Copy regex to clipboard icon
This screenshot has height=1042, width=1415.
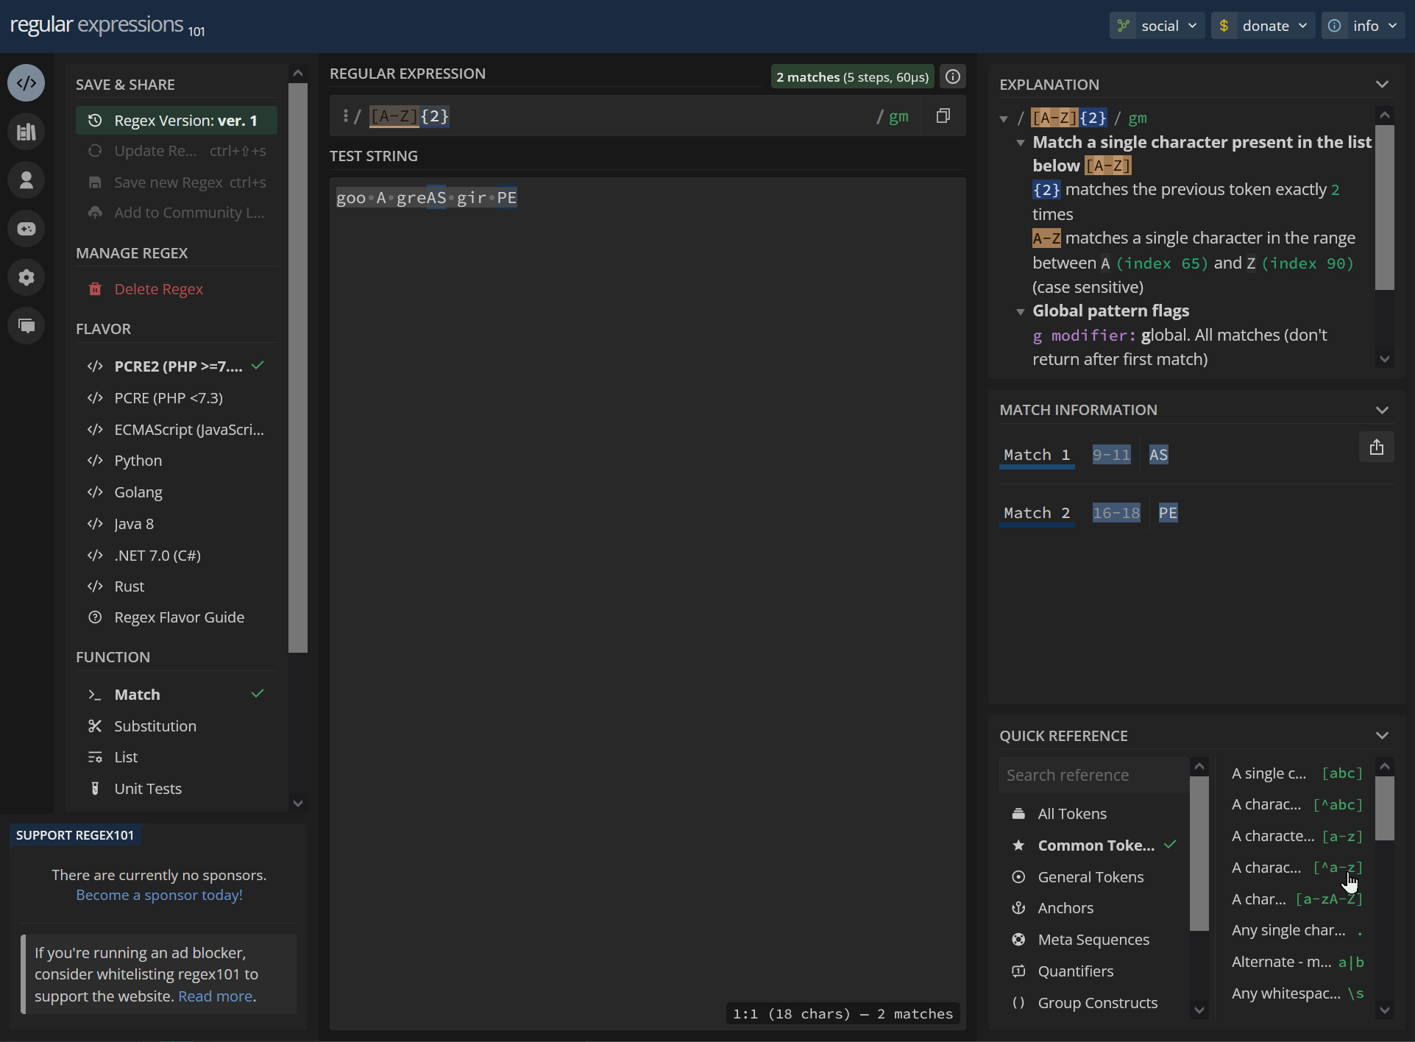tap(943, 116)
